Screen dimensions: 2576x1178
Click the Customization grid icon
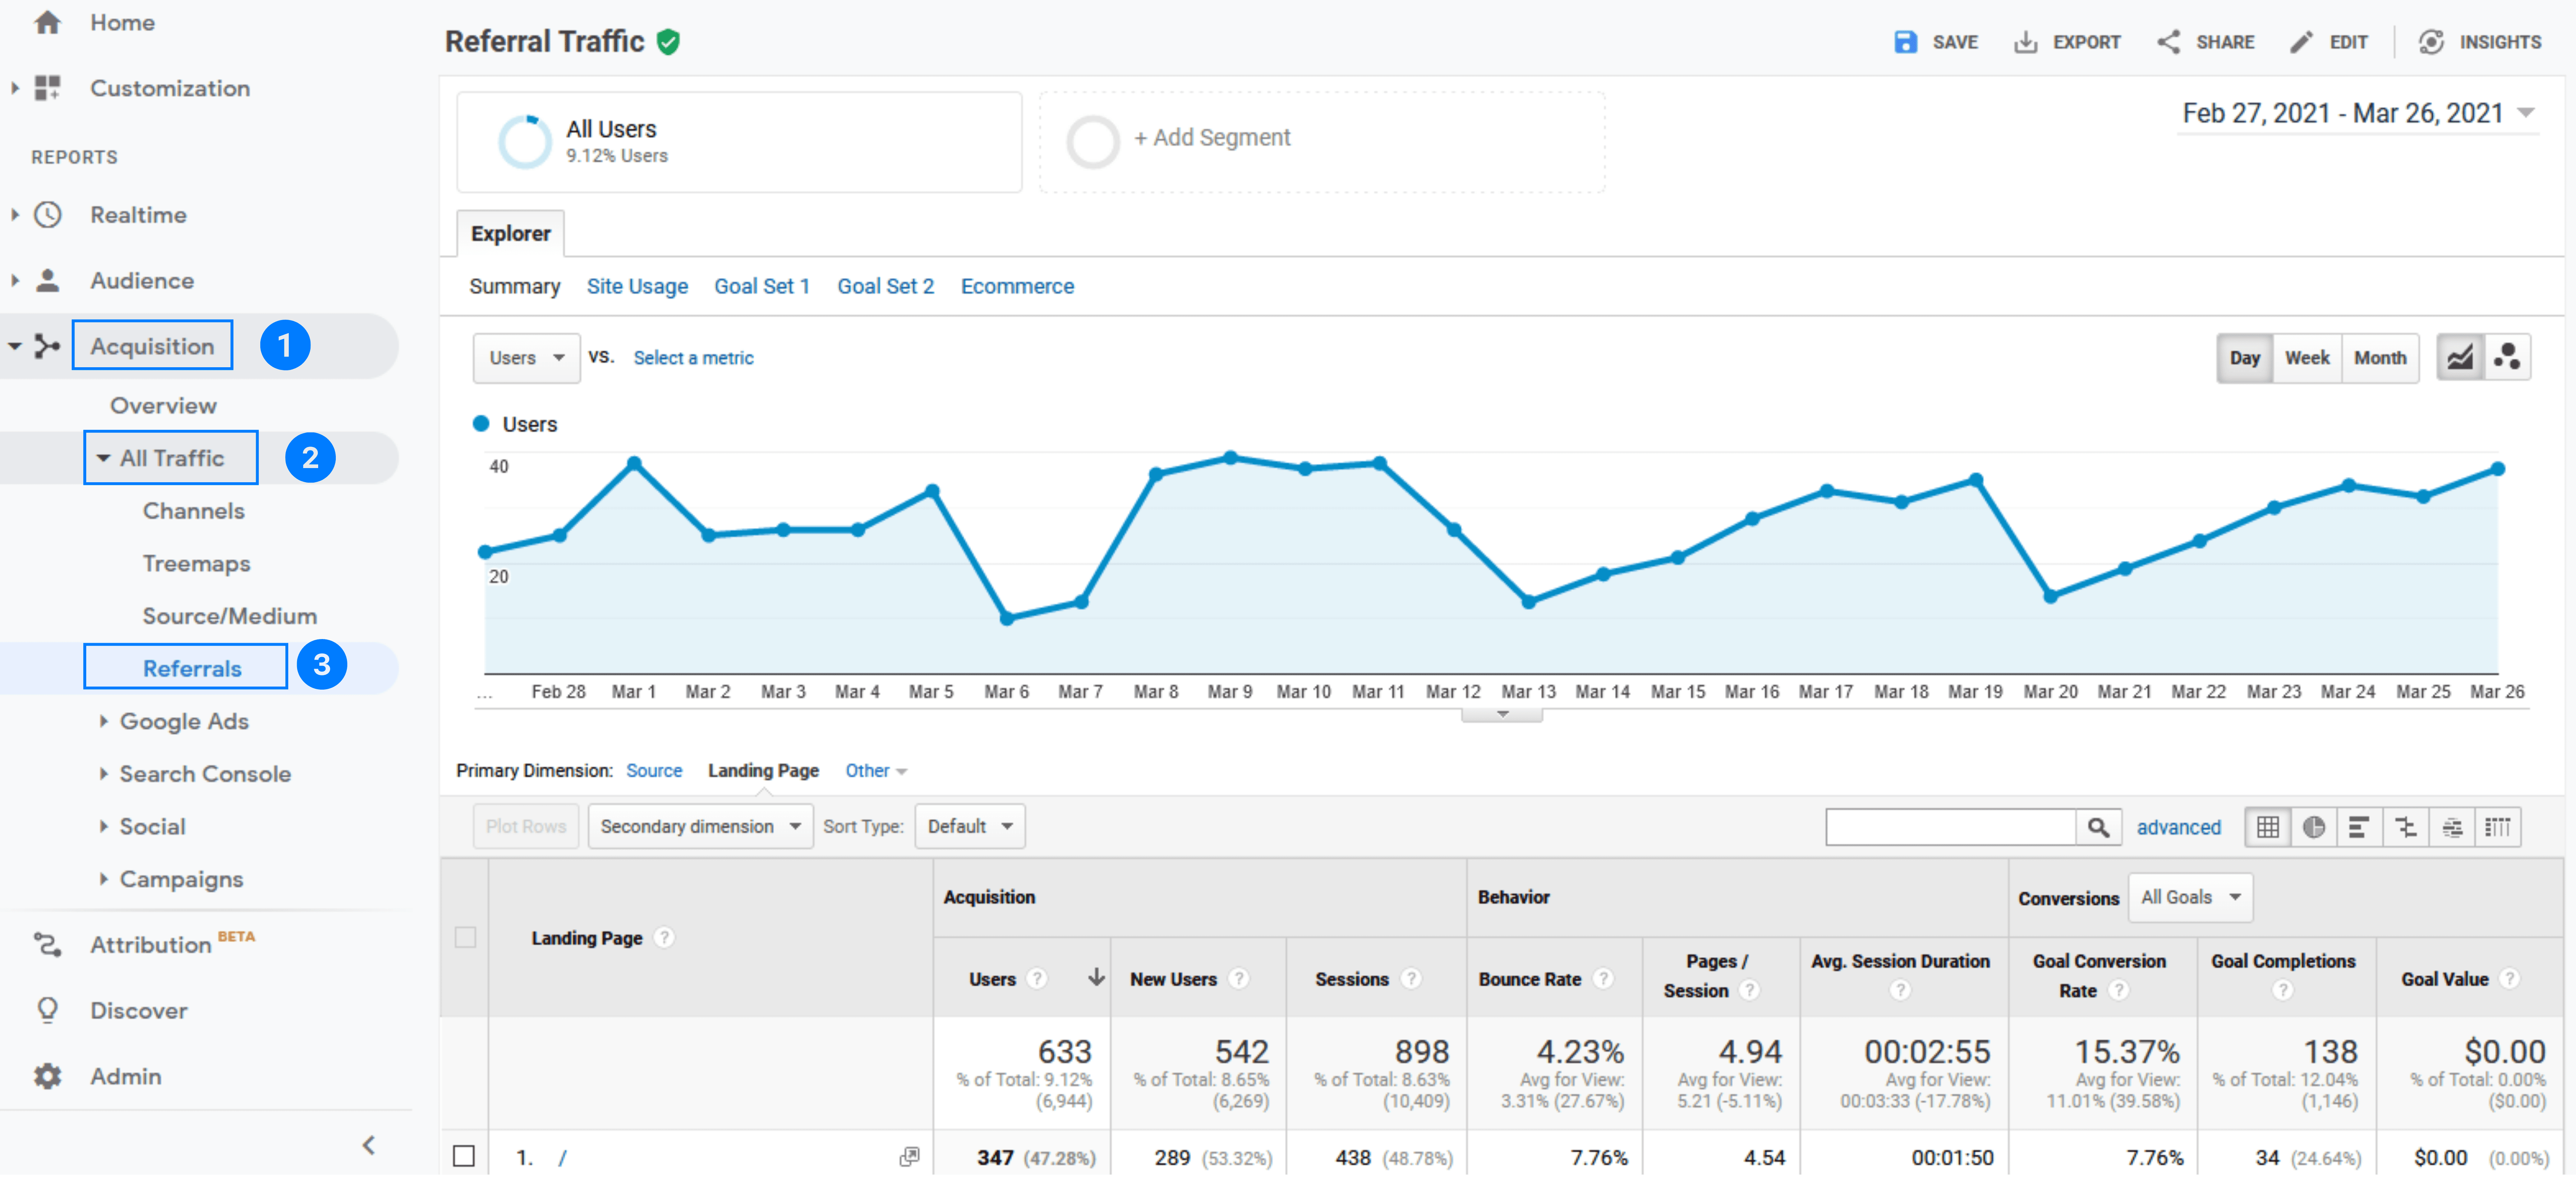tap(47, 88)
